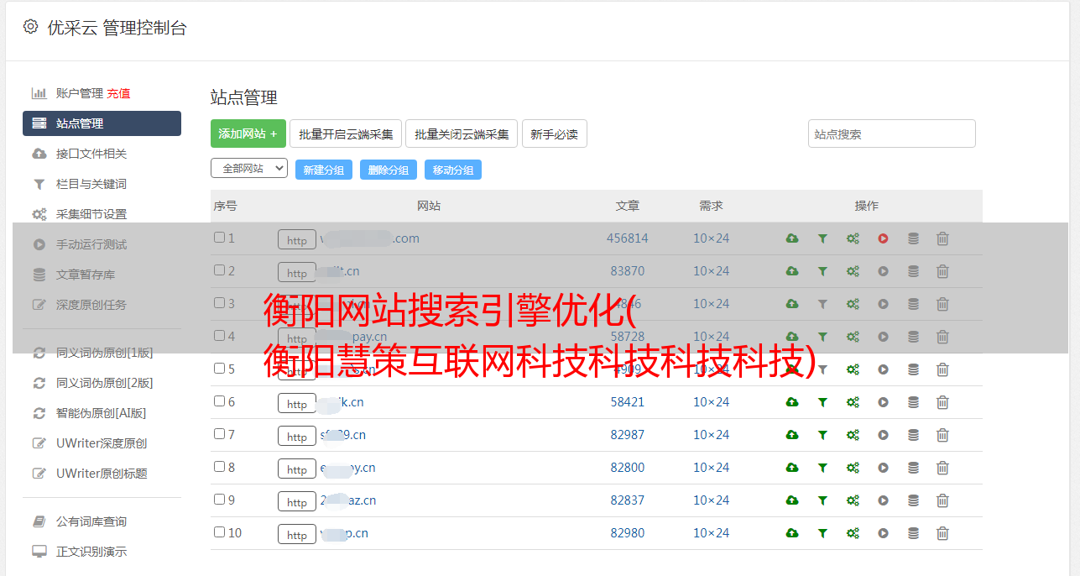Image resolution: width=1080 pixels, height=576 pixels.
Task: Click play icon in row 7
Action: click(x=883, y=435)
